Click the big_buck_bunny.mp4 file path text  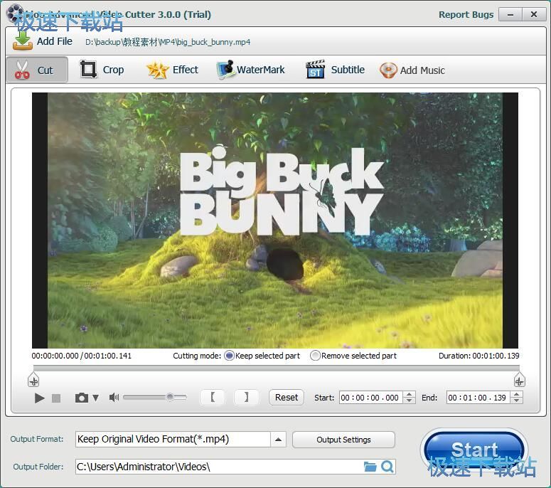tap(168, 42)
